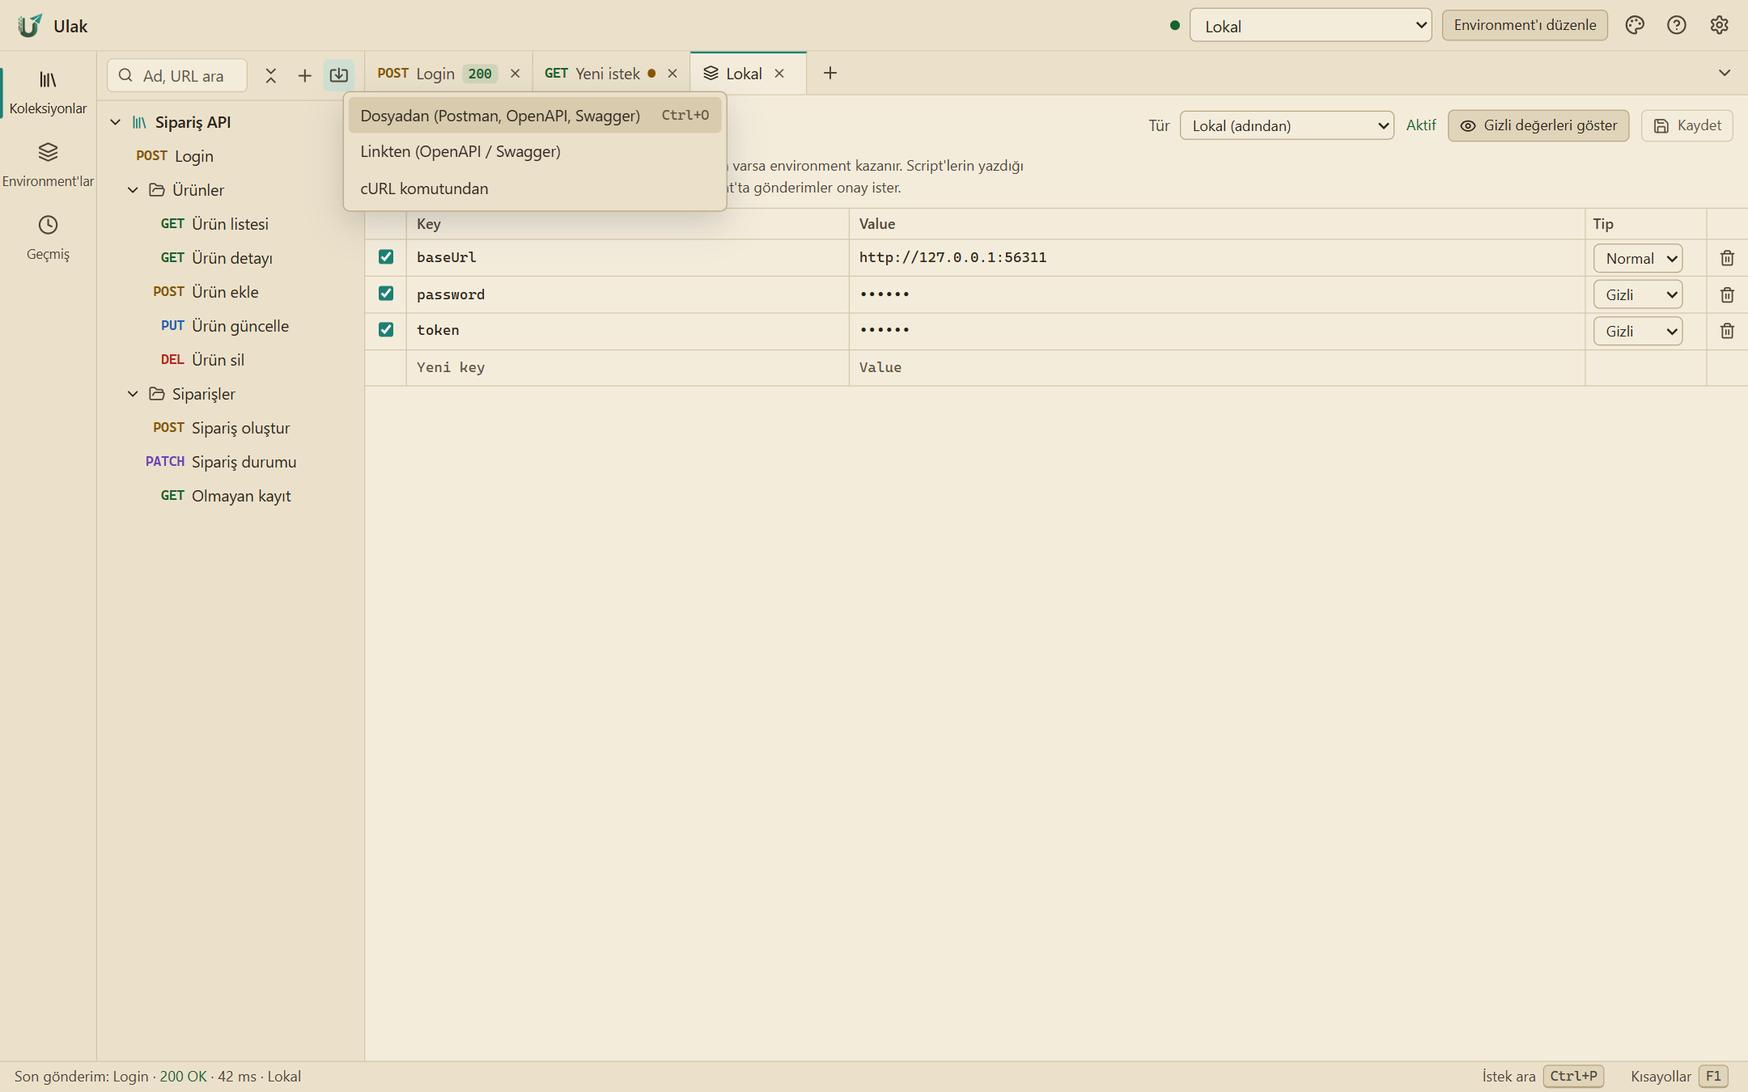
Task: Open the Tür dropdown showing Lokal (adından)
Action: [x=1287, y=125]
